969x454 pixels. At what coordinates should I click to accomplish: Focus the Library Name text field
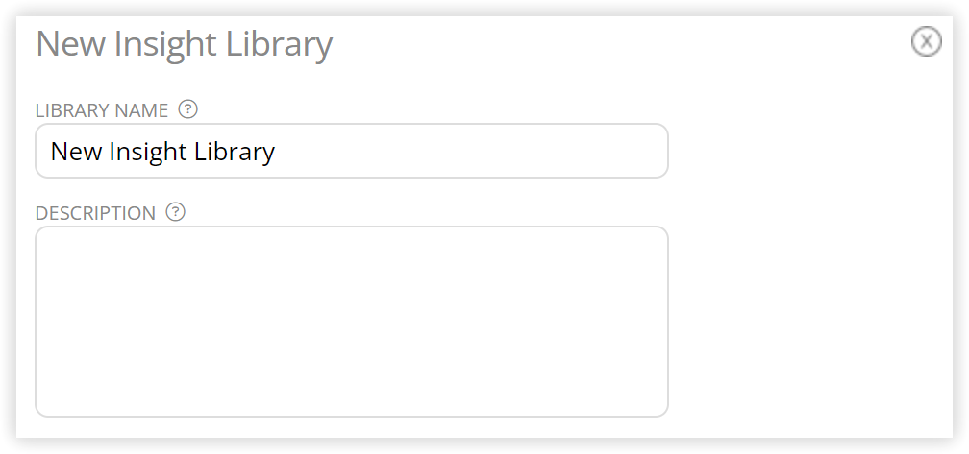(x=352, y=151)
